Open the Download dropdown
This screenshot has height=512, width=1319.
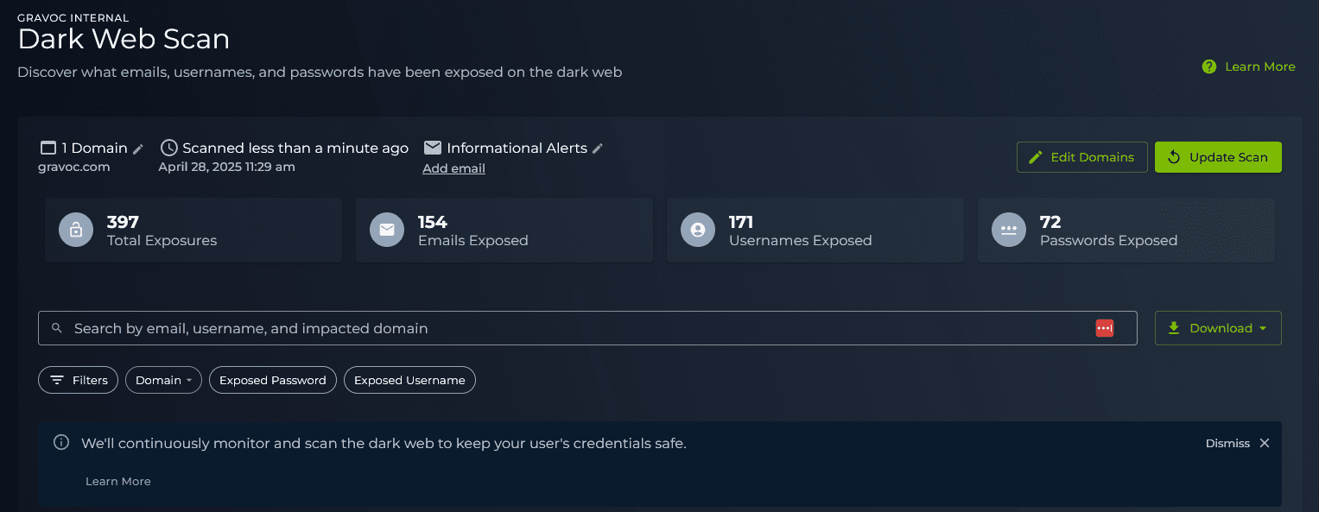(1218, 328)
